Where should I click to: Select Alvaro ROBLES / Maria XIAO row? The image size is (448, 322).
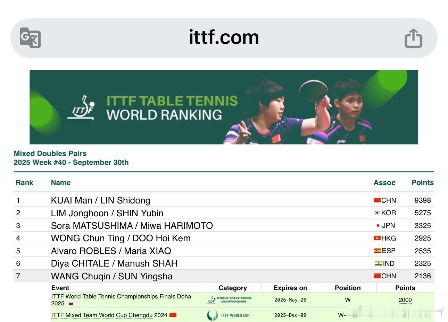pos(224,251)
